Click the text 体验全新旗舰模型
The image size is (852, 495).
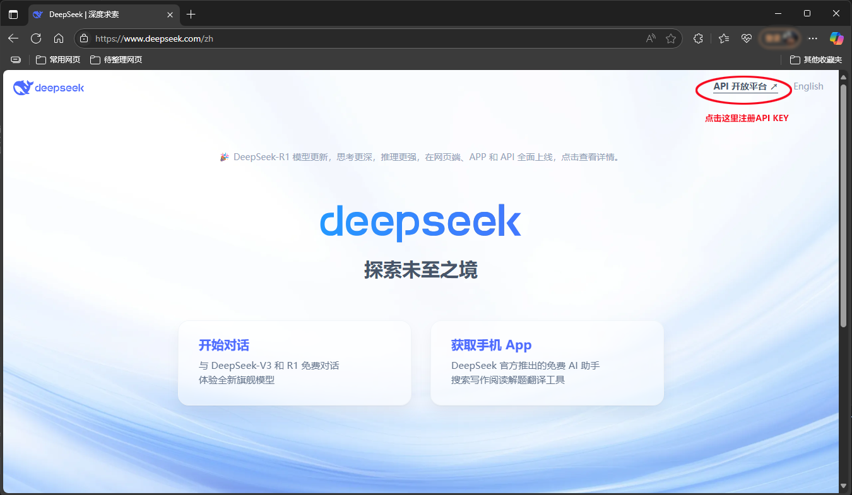(237, 380)
